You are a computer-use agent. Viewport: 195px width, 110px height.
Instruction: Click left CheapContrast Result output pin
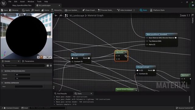89,58
